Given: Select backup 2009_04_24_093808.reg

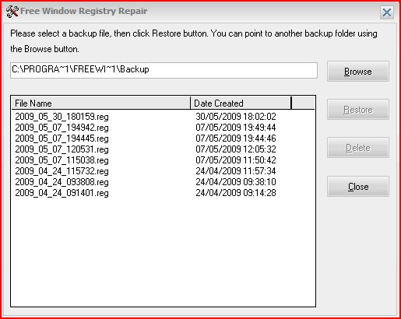Looking at the screenshot, I should [62, 182].
